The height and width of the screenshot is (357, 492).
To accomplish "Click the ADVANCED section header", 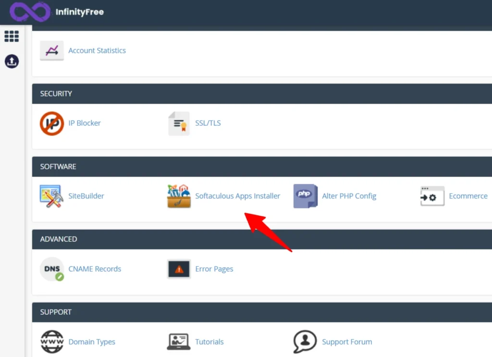I will pyautogui.click(x=262, y=239).
